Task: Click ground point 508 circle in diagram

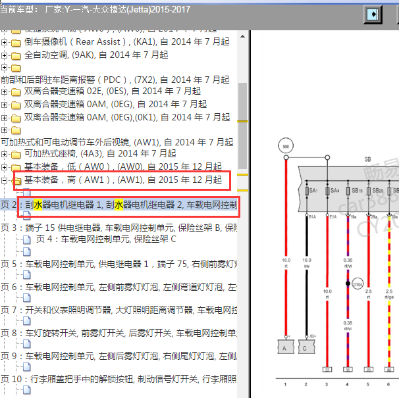Action: coord(286,146)
